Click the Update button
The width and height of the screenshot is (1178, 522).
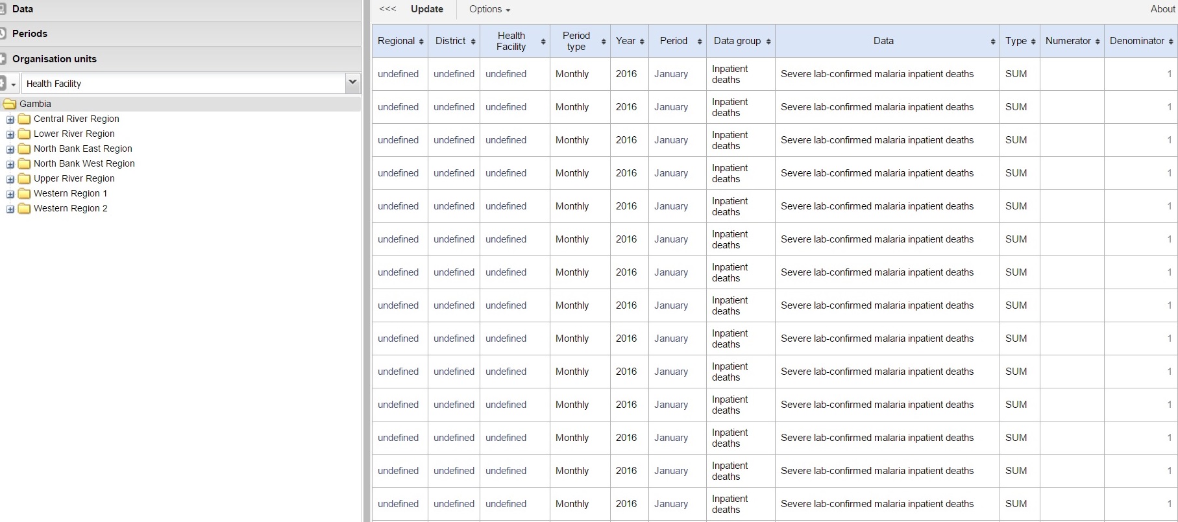click(x=426, y=9)
